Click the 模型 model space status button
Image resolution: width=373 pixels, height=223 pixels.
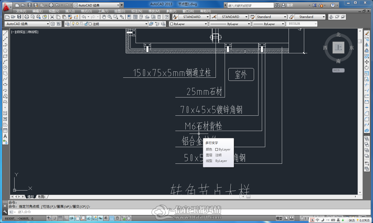[279, 218]
